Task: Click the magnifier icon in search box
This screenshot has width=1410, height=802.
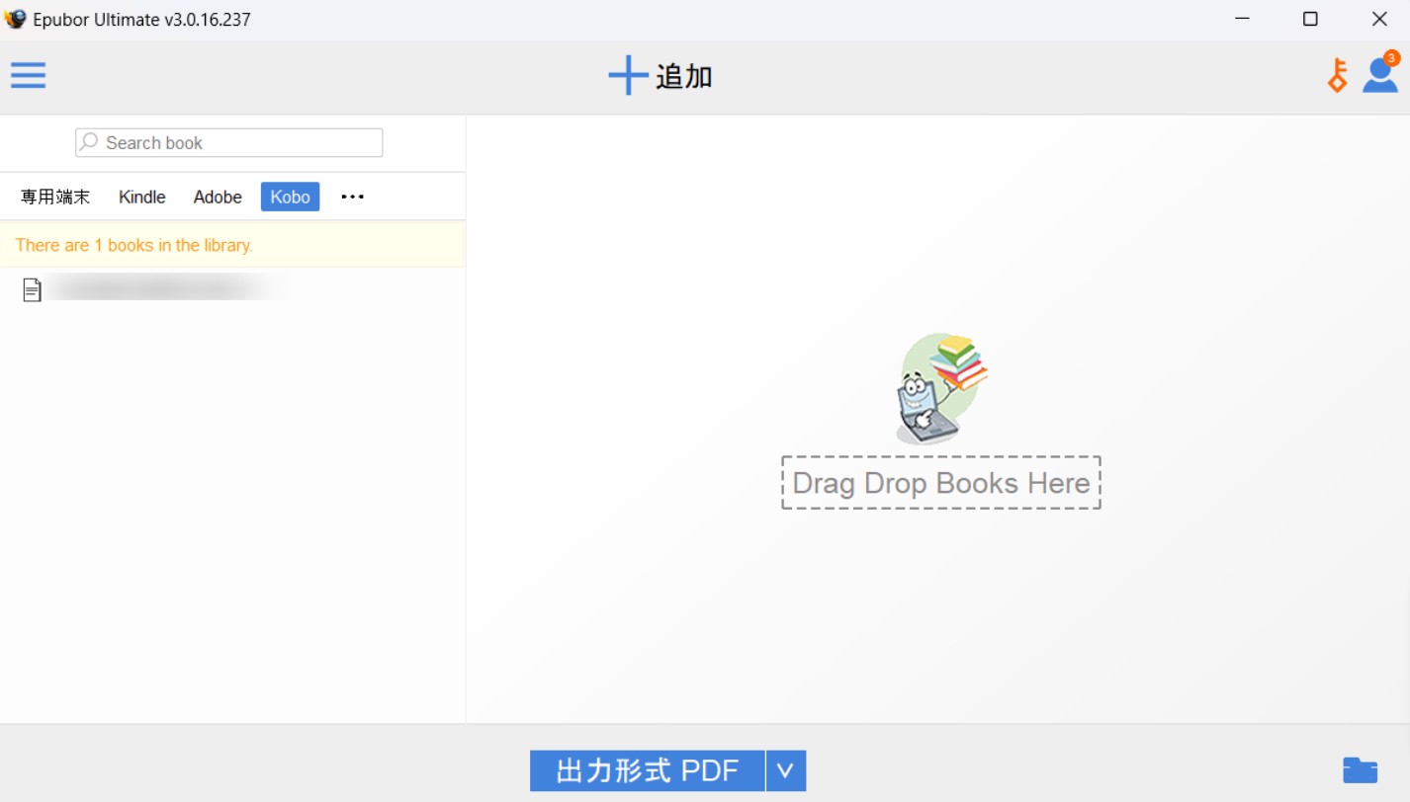Action: coord(89,142)
